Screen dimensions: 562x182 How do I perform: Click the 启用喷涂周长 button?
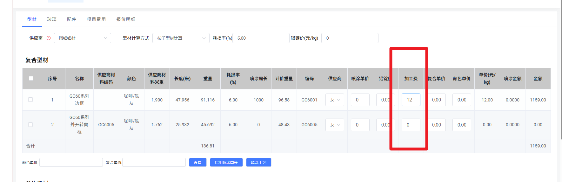point(226,162)
